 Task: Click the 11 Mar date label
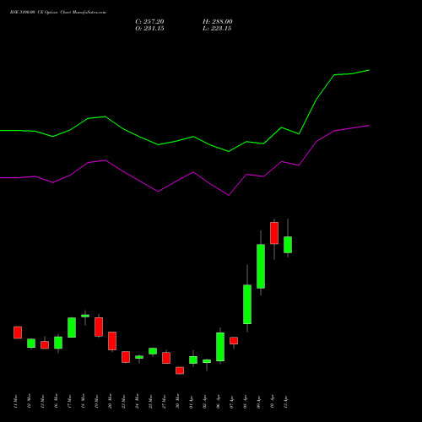pyautogui.click(x=15, y=401)
